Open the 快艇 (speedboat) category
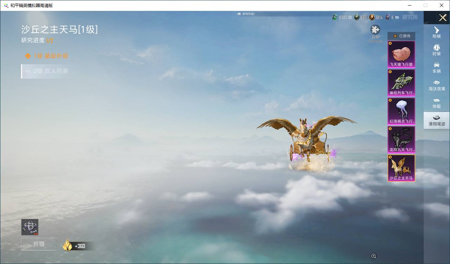450x264 pixels. [437, 103]
